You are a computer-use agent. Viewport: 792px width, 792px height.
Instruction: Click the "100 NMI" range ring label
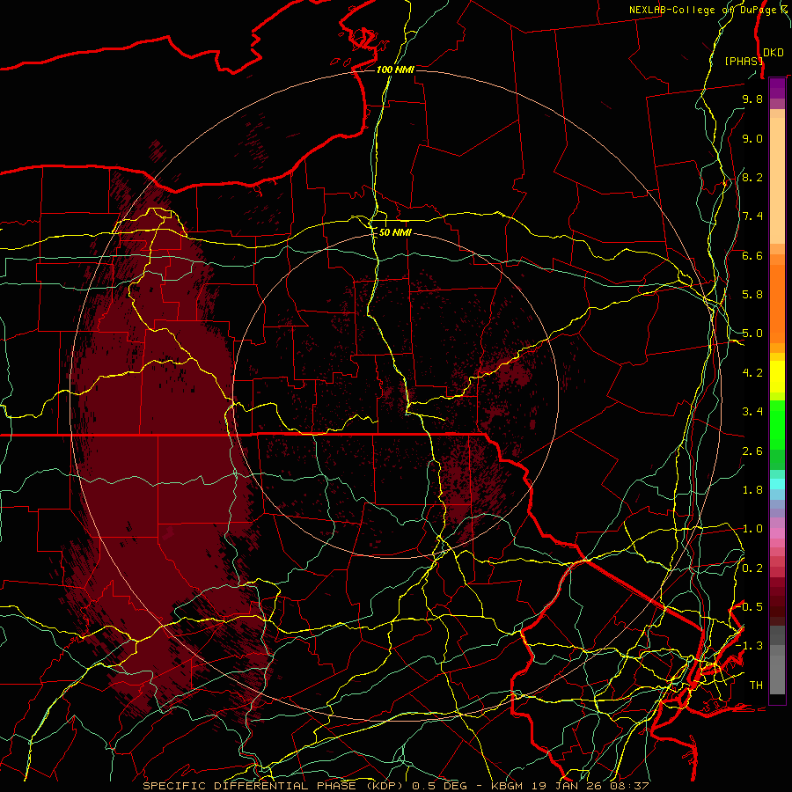point(395,70)
